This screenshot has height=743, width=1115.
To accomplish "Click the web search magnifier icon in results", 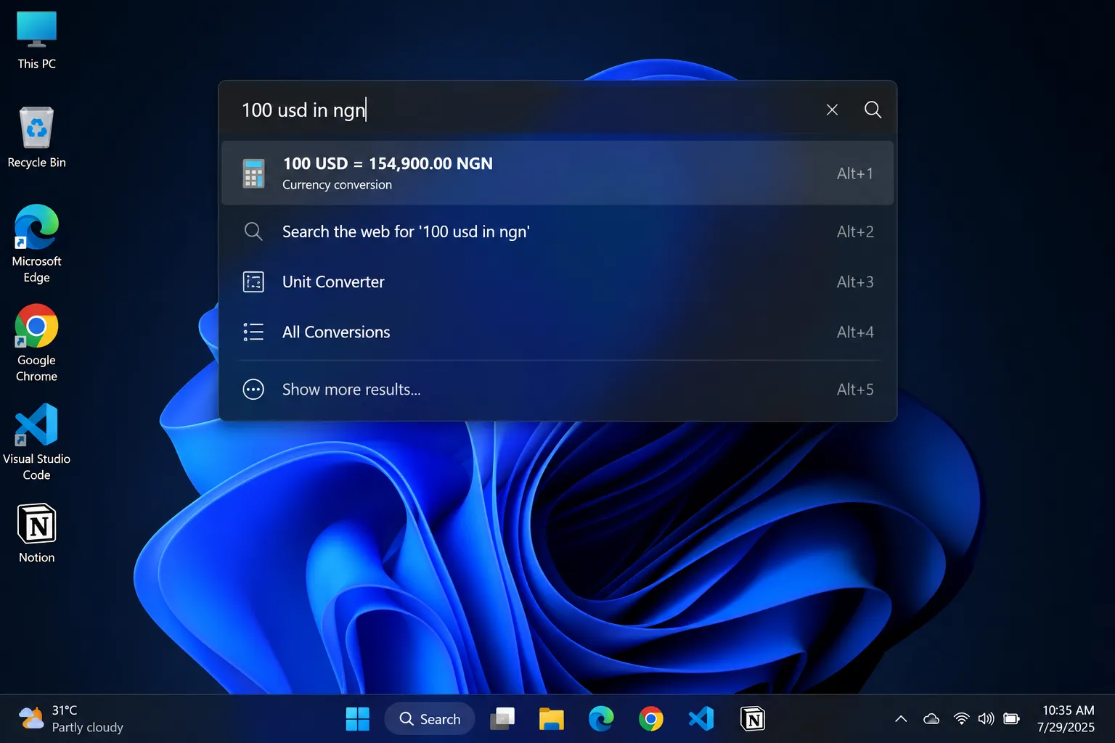I will (x=253, y=231).
